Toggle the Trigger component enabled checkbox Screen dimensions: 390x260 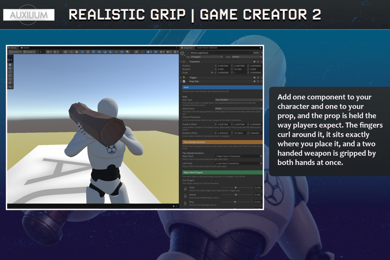187,78
